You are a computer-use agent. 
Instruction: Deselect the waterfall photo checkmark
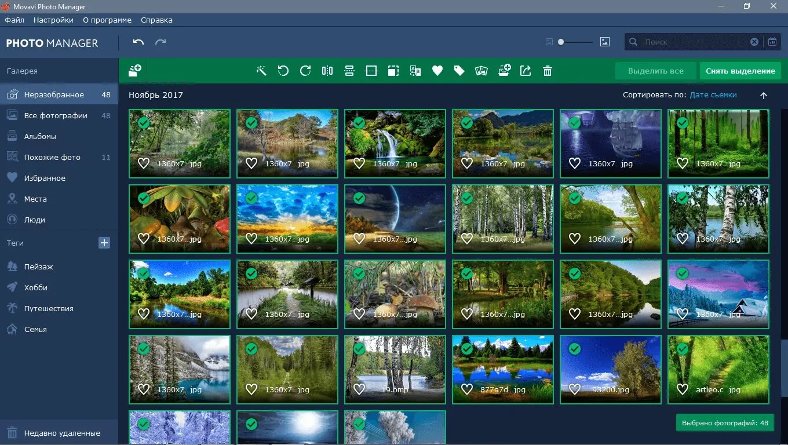359,123
